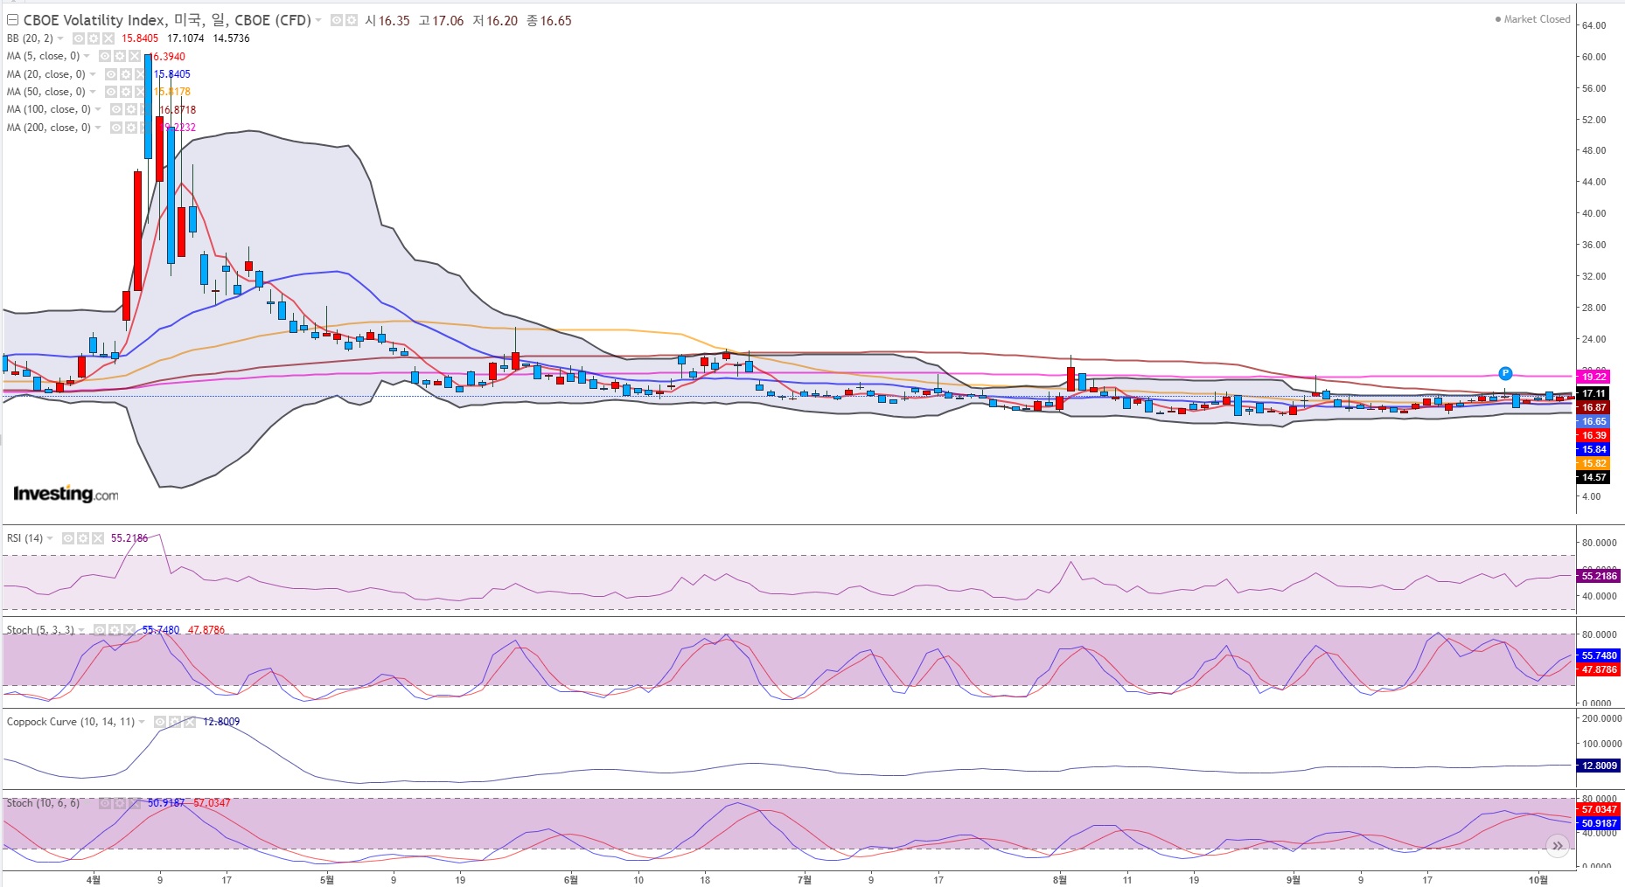Screen dimensions: 1625x887
Task: Click the Stoch 57.0347 red axis label
Action: click(x=1600, y=809)
